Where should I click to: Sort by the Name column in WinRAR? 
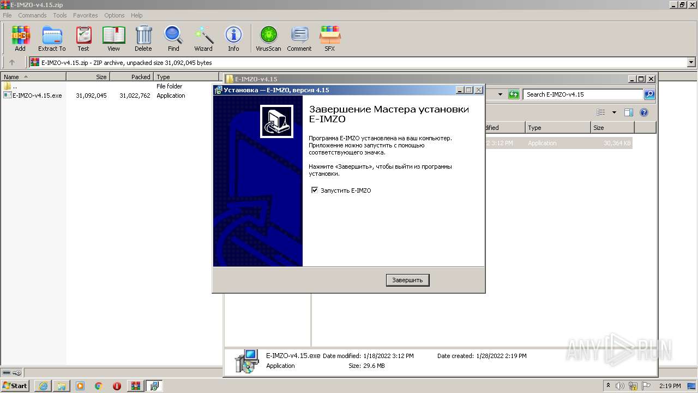[x=33, y=77]
